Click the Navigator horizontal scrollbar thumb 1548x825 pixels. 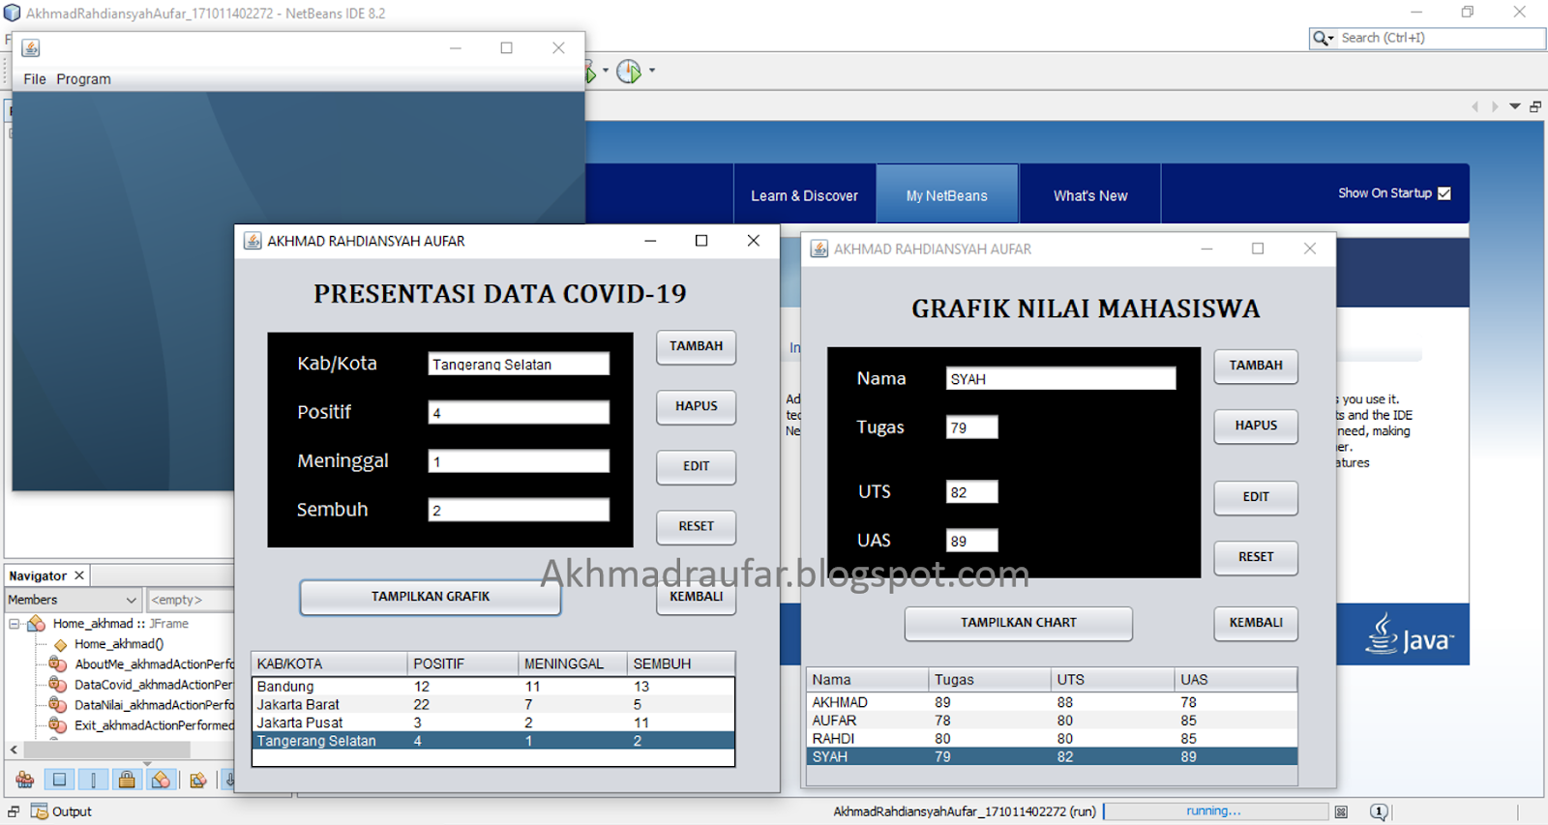pos(106,750)
